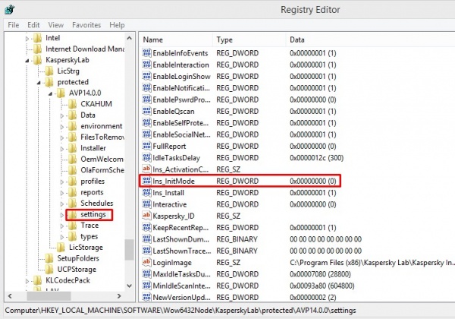This screenshot has height=319, width=455.
Task: Select the KeepRecentRep value name
Action: click(180, 228)
